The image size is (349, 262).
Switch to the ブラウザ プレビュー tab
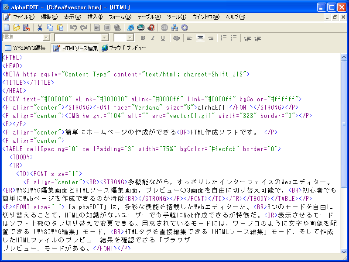coord(124,48)
